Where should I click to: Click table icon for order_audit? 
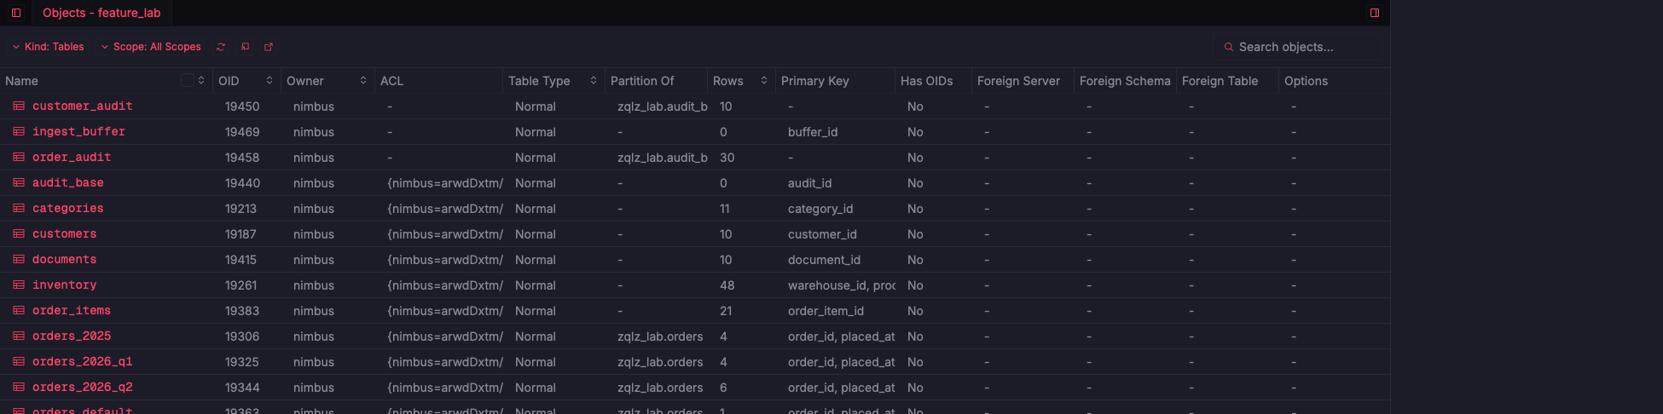[19, 158]
